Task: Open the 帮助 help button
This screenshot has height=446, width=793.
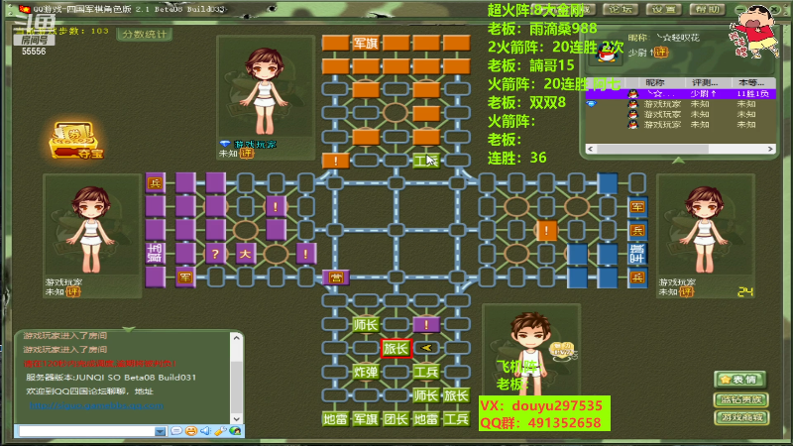Action: pos(707,9)
